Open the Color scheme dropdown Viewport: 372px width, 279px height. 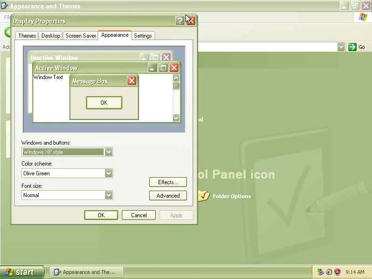click(108, 173)
